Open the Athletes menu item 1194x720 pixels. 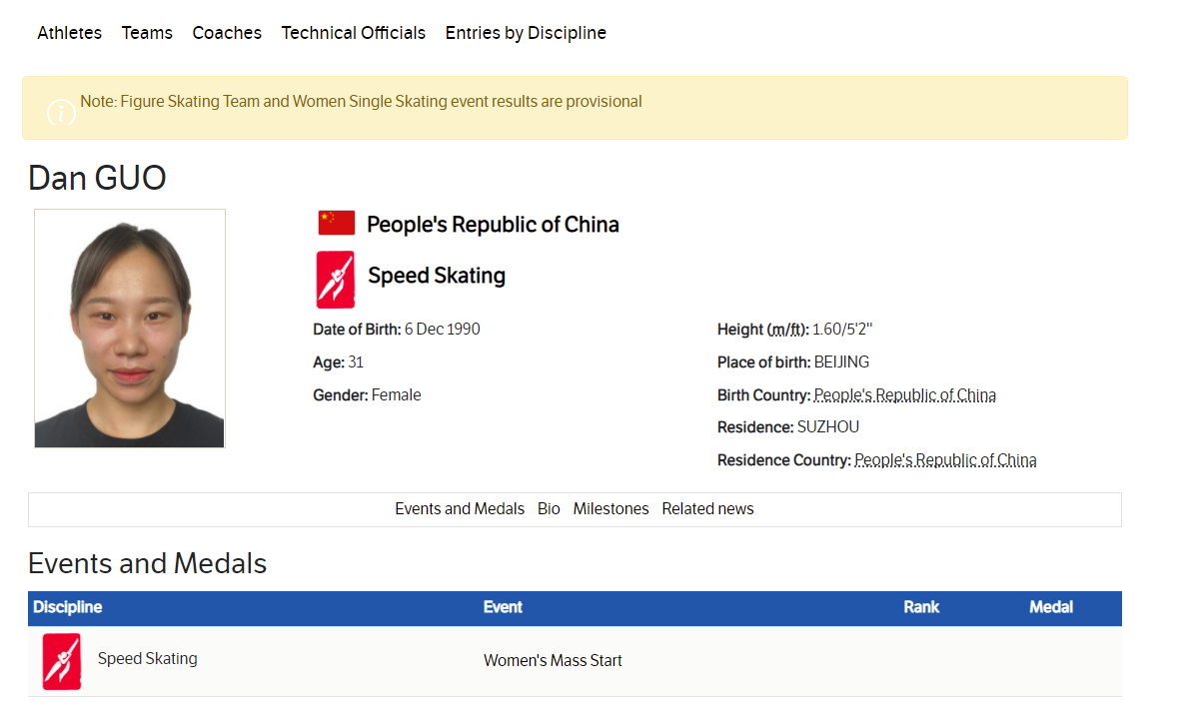click(69, 33)
